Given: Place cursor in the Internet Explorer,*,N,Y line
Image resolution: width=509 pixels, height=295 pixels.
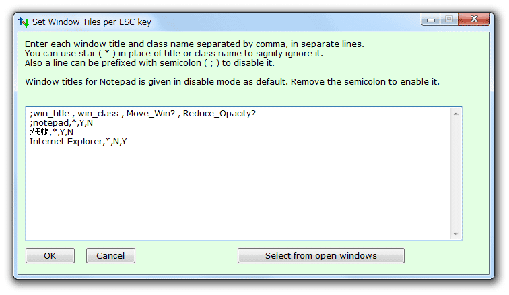Looking at the screenshot, I should coord(78,142).
